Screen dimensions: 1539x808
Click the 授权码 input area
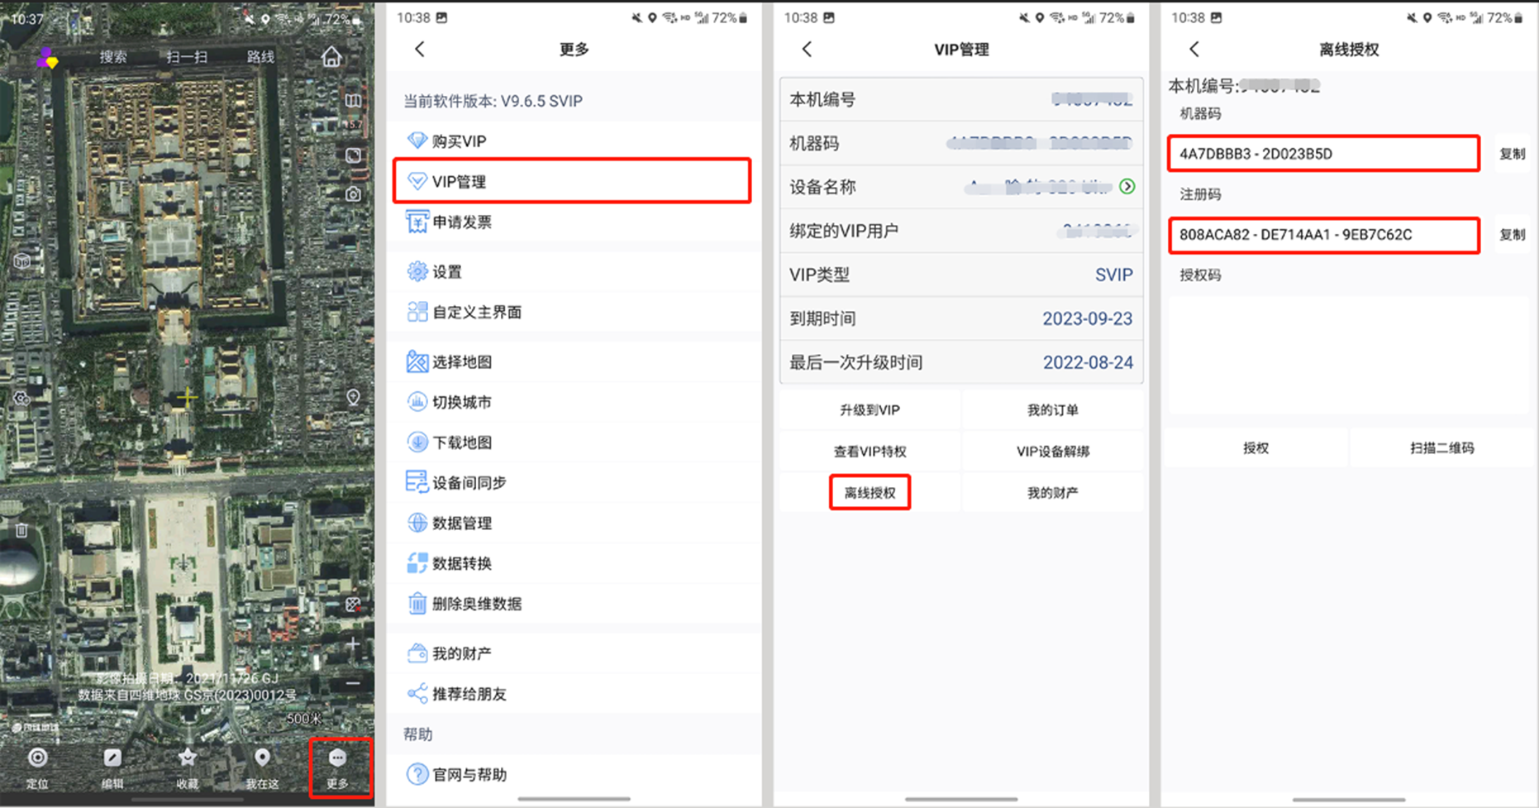pyautogui.click(x=1349, y=355)
